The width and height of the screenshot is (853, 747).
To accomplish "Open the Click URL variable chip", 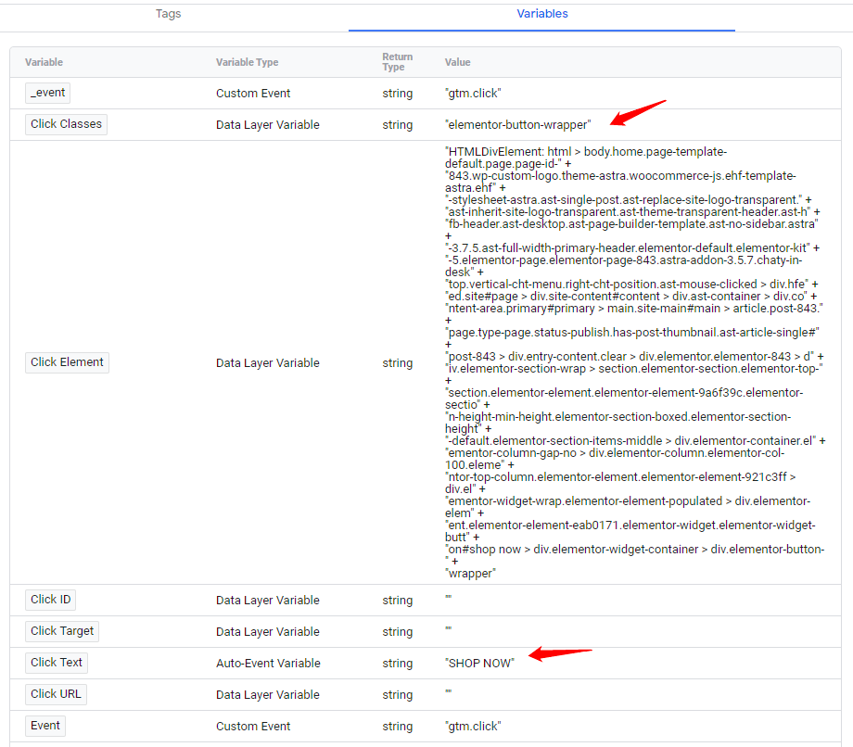I will 56,694.
